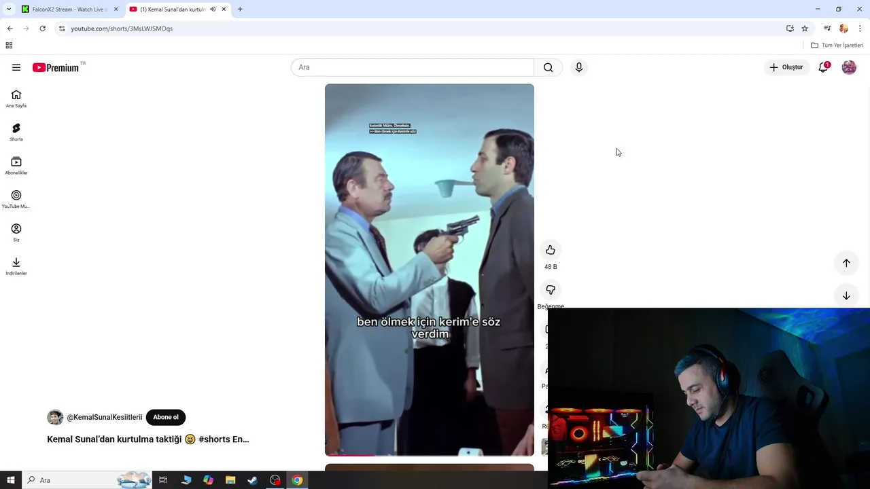Expand the Chrome tab search dropdown
870x489 pixels.
click(x=8, y=10)
